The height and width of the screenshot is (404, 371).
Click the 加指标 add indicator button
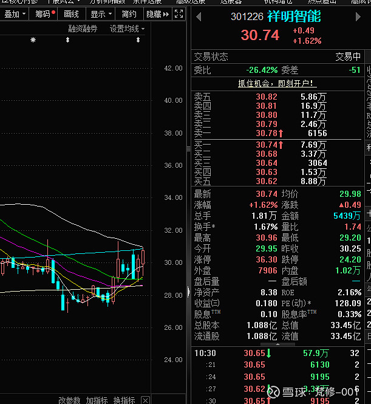click(x=97, y=400)
